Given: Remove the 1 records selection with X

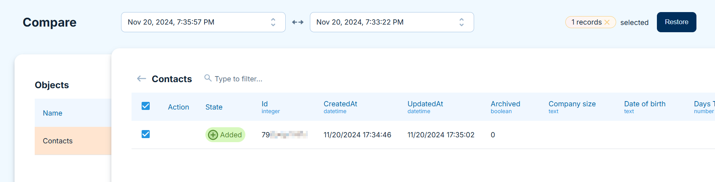Looking at the screenshot, I should click(x=607, y=22).
